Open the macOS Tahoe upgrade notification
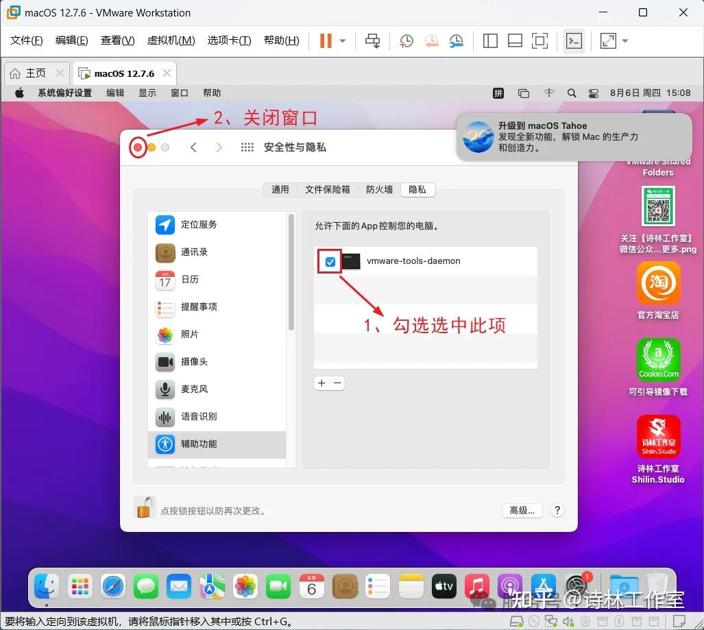The width and height of the screenshot is (704, 630). (x=574, y=136)
